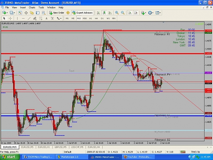Switch chart to M30 timeframe
Image resolution: width=213 pixels, height=160 pixels.
[85, 18]
